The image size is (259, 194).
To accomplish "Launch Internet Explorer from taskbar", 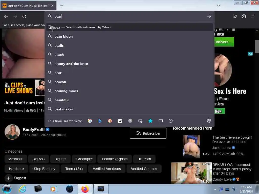I will point(23,189).
